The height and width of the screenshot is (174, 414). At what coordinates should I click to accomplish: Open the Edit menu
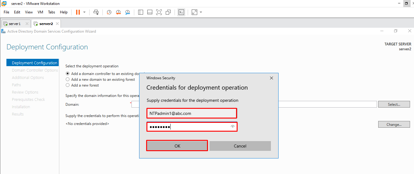(17, 12)
